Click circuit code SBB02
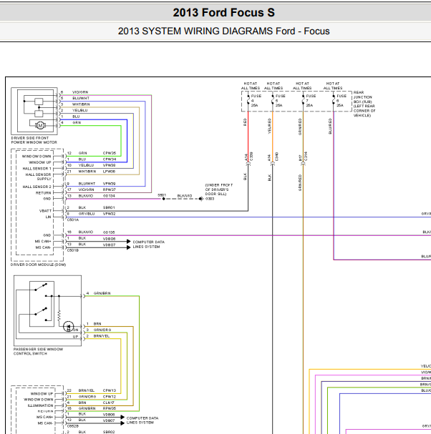The image size is (431, 434). (x=109, y=432)
